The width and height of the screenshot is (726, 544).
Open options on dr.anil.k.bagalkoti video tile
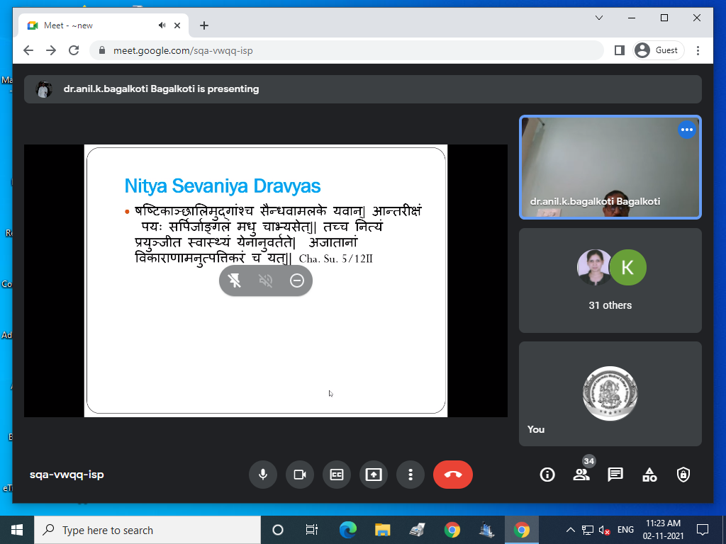point(686,130)
